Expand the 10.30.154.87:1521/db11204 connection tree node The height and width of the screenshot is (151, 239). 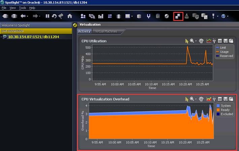1,37
